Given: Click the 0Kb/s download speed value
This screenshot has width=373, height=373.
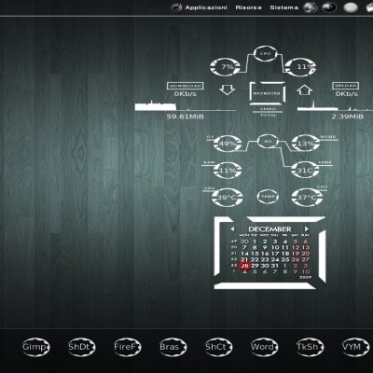Looking at the screenshot, I should coord(186,94).
